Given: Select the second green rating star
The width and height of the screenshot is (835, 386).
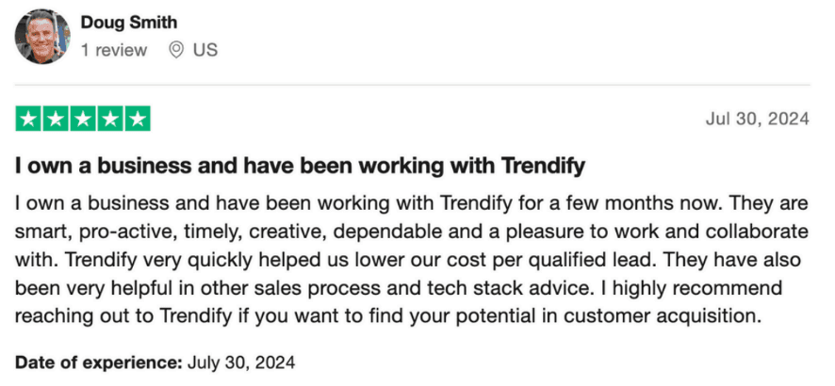Looking at the screenshot, I should tap(56, 119).
